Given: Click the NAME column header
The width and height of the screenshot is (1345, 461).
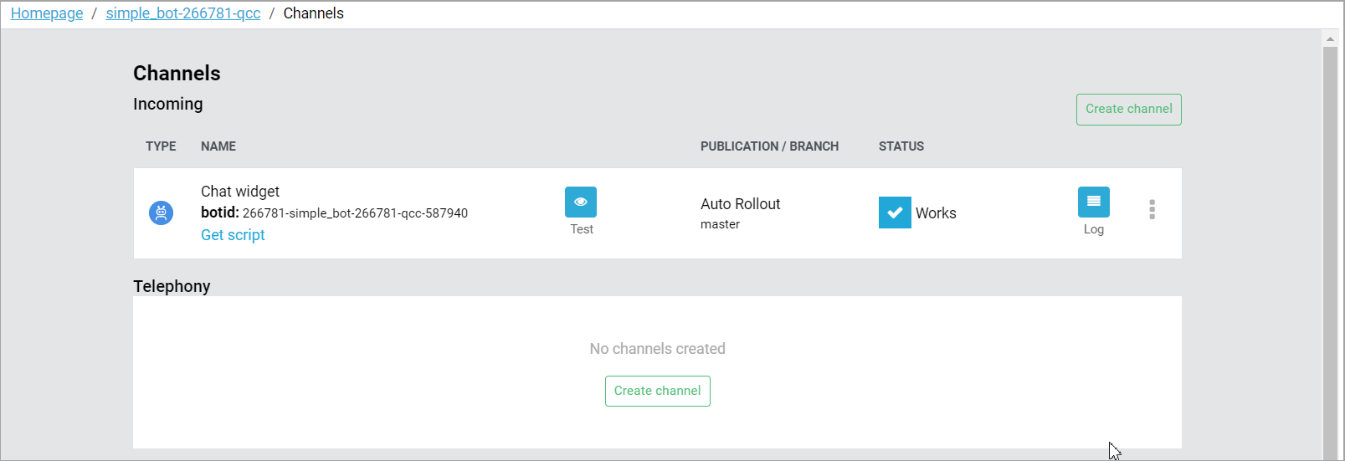Looking at the screenshot, I should click(x=218, y=146).
